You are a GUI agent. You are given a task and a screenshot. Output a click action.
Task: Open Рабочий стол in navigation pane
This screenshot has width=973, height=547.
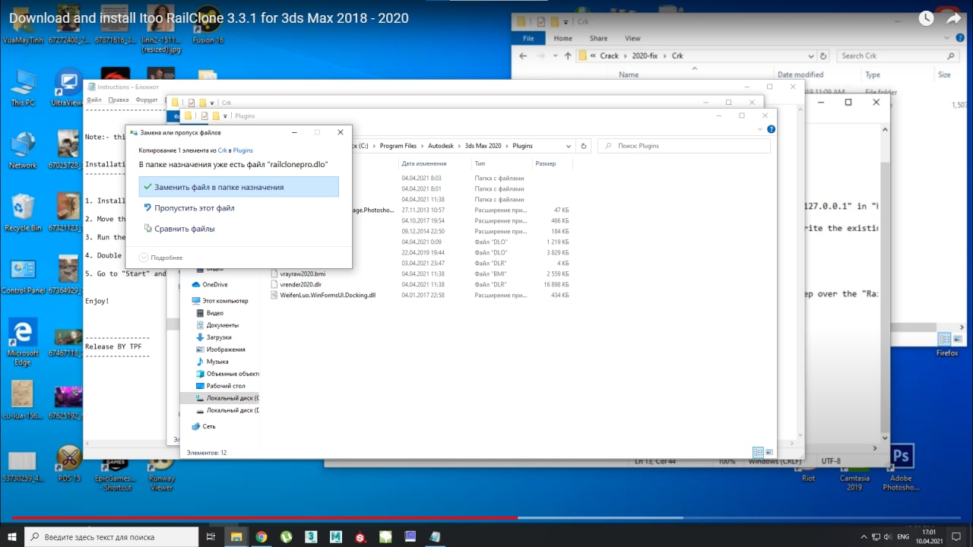coord(226,386)
